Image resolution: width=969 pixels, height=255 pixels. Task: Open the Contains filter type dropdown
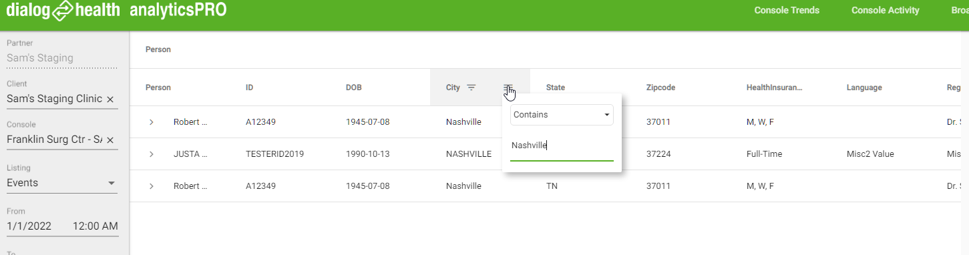[x=562, y=115]
